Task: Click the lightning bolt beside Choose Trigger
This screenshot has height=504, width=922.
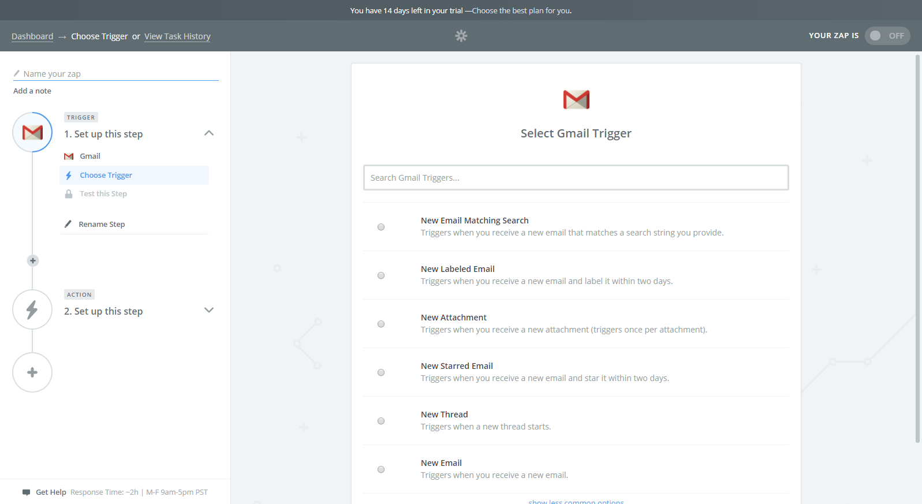Action: pos(69,176)
